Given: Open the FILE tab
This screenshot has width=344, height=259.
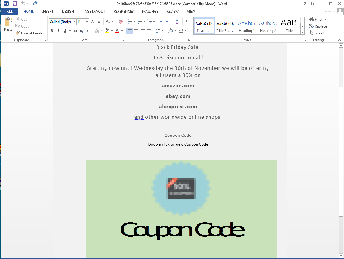Looking at the screenshot, I should pyautogui.click(x=10, y=12).
